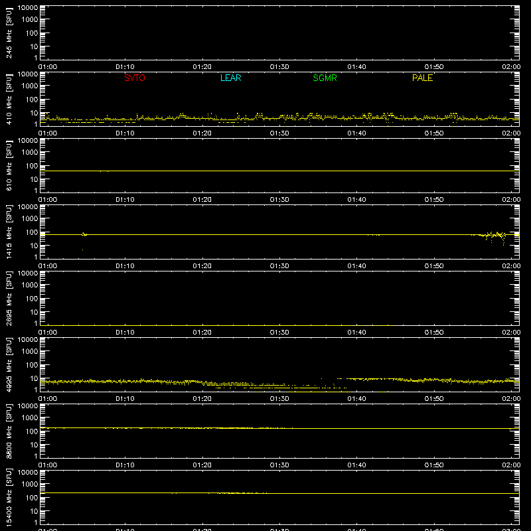This screenshot has width=531, height=531.
Task: Click 01:10 time label under 245 MHz panel
Action: (125, 67)
